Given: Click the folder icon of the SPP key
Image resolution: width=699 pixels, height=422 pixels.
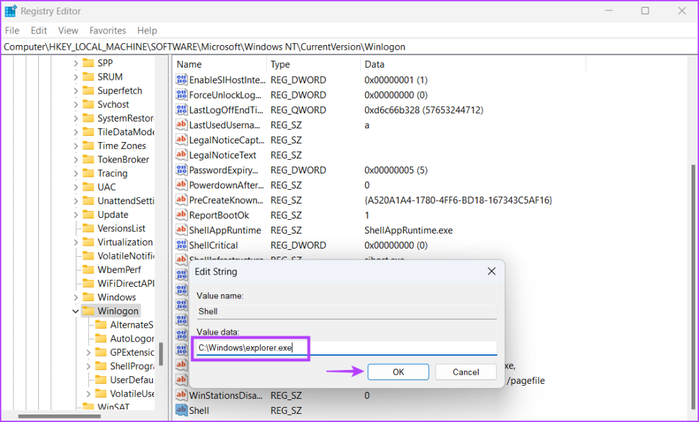Looking at the screenshot, I should tap(89, 63).
